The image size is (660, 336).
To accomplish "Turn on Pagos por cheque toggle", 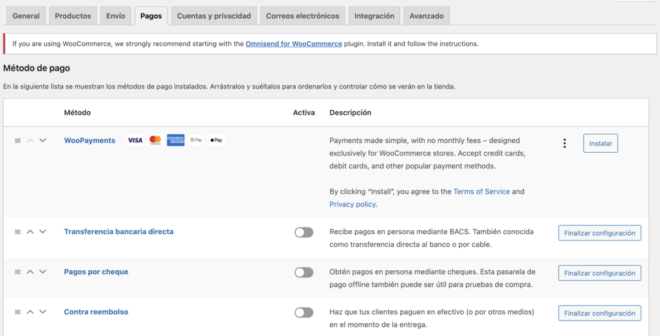I will [x=304, y=273].
